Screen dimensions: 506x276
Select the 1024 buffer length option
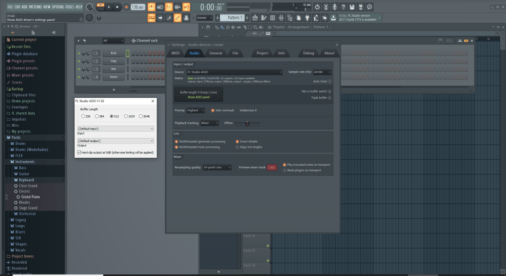pos(126,116)
